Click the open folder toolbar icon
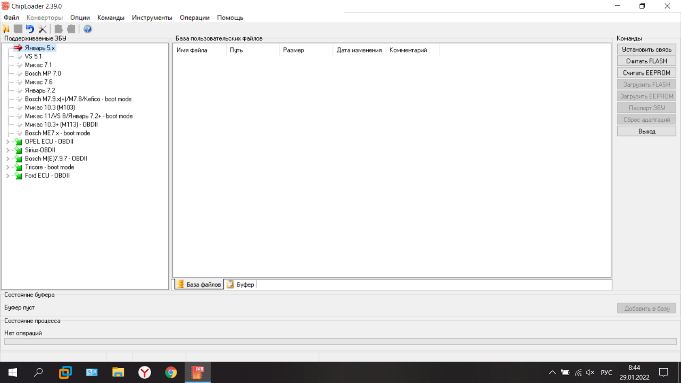This screenshot has height=383, width=681. click(6, 29)
